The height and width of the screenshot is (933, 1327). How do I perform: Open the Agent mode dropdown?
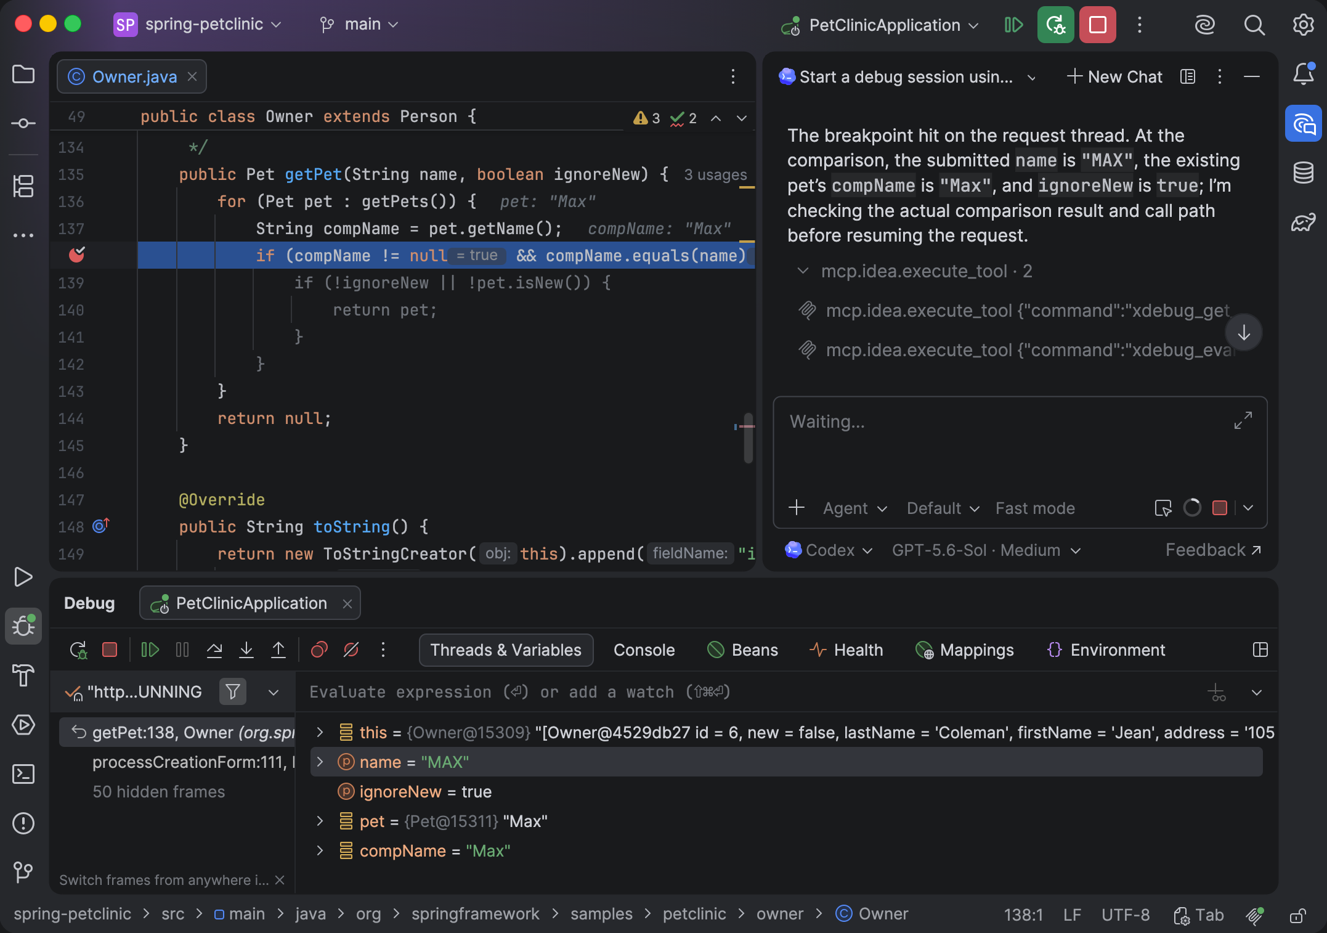pos(855,508)
